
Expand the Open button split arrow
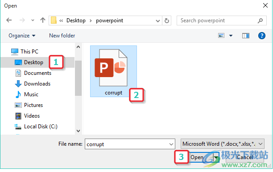click(x=216, y=158)
